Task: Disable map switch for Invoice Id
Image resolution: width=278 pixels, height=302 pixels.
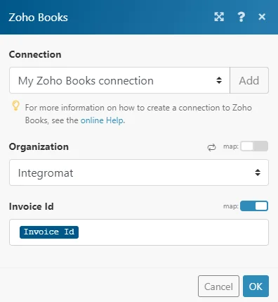Action: point(254,206)
